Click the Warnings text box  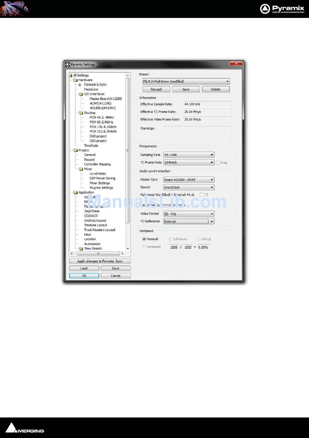click(x=197, y=133)
